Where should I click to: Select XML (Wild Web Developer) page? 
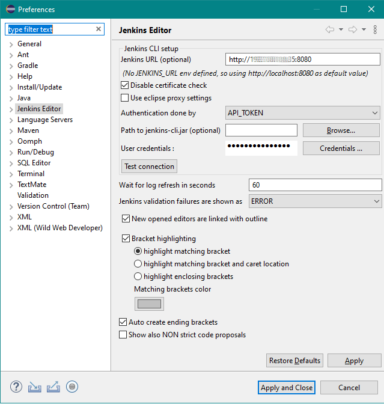pos(60,228)
